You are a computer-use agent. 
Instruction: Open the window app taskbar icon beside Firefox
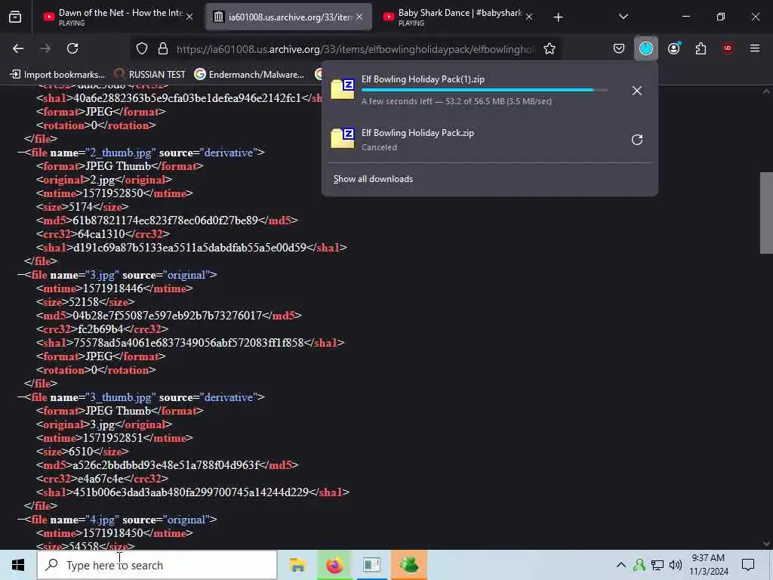pyautogui.click(x=371, y=565)
